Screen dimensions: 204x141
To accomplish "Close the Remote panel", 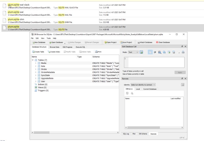I will [185, 79].
